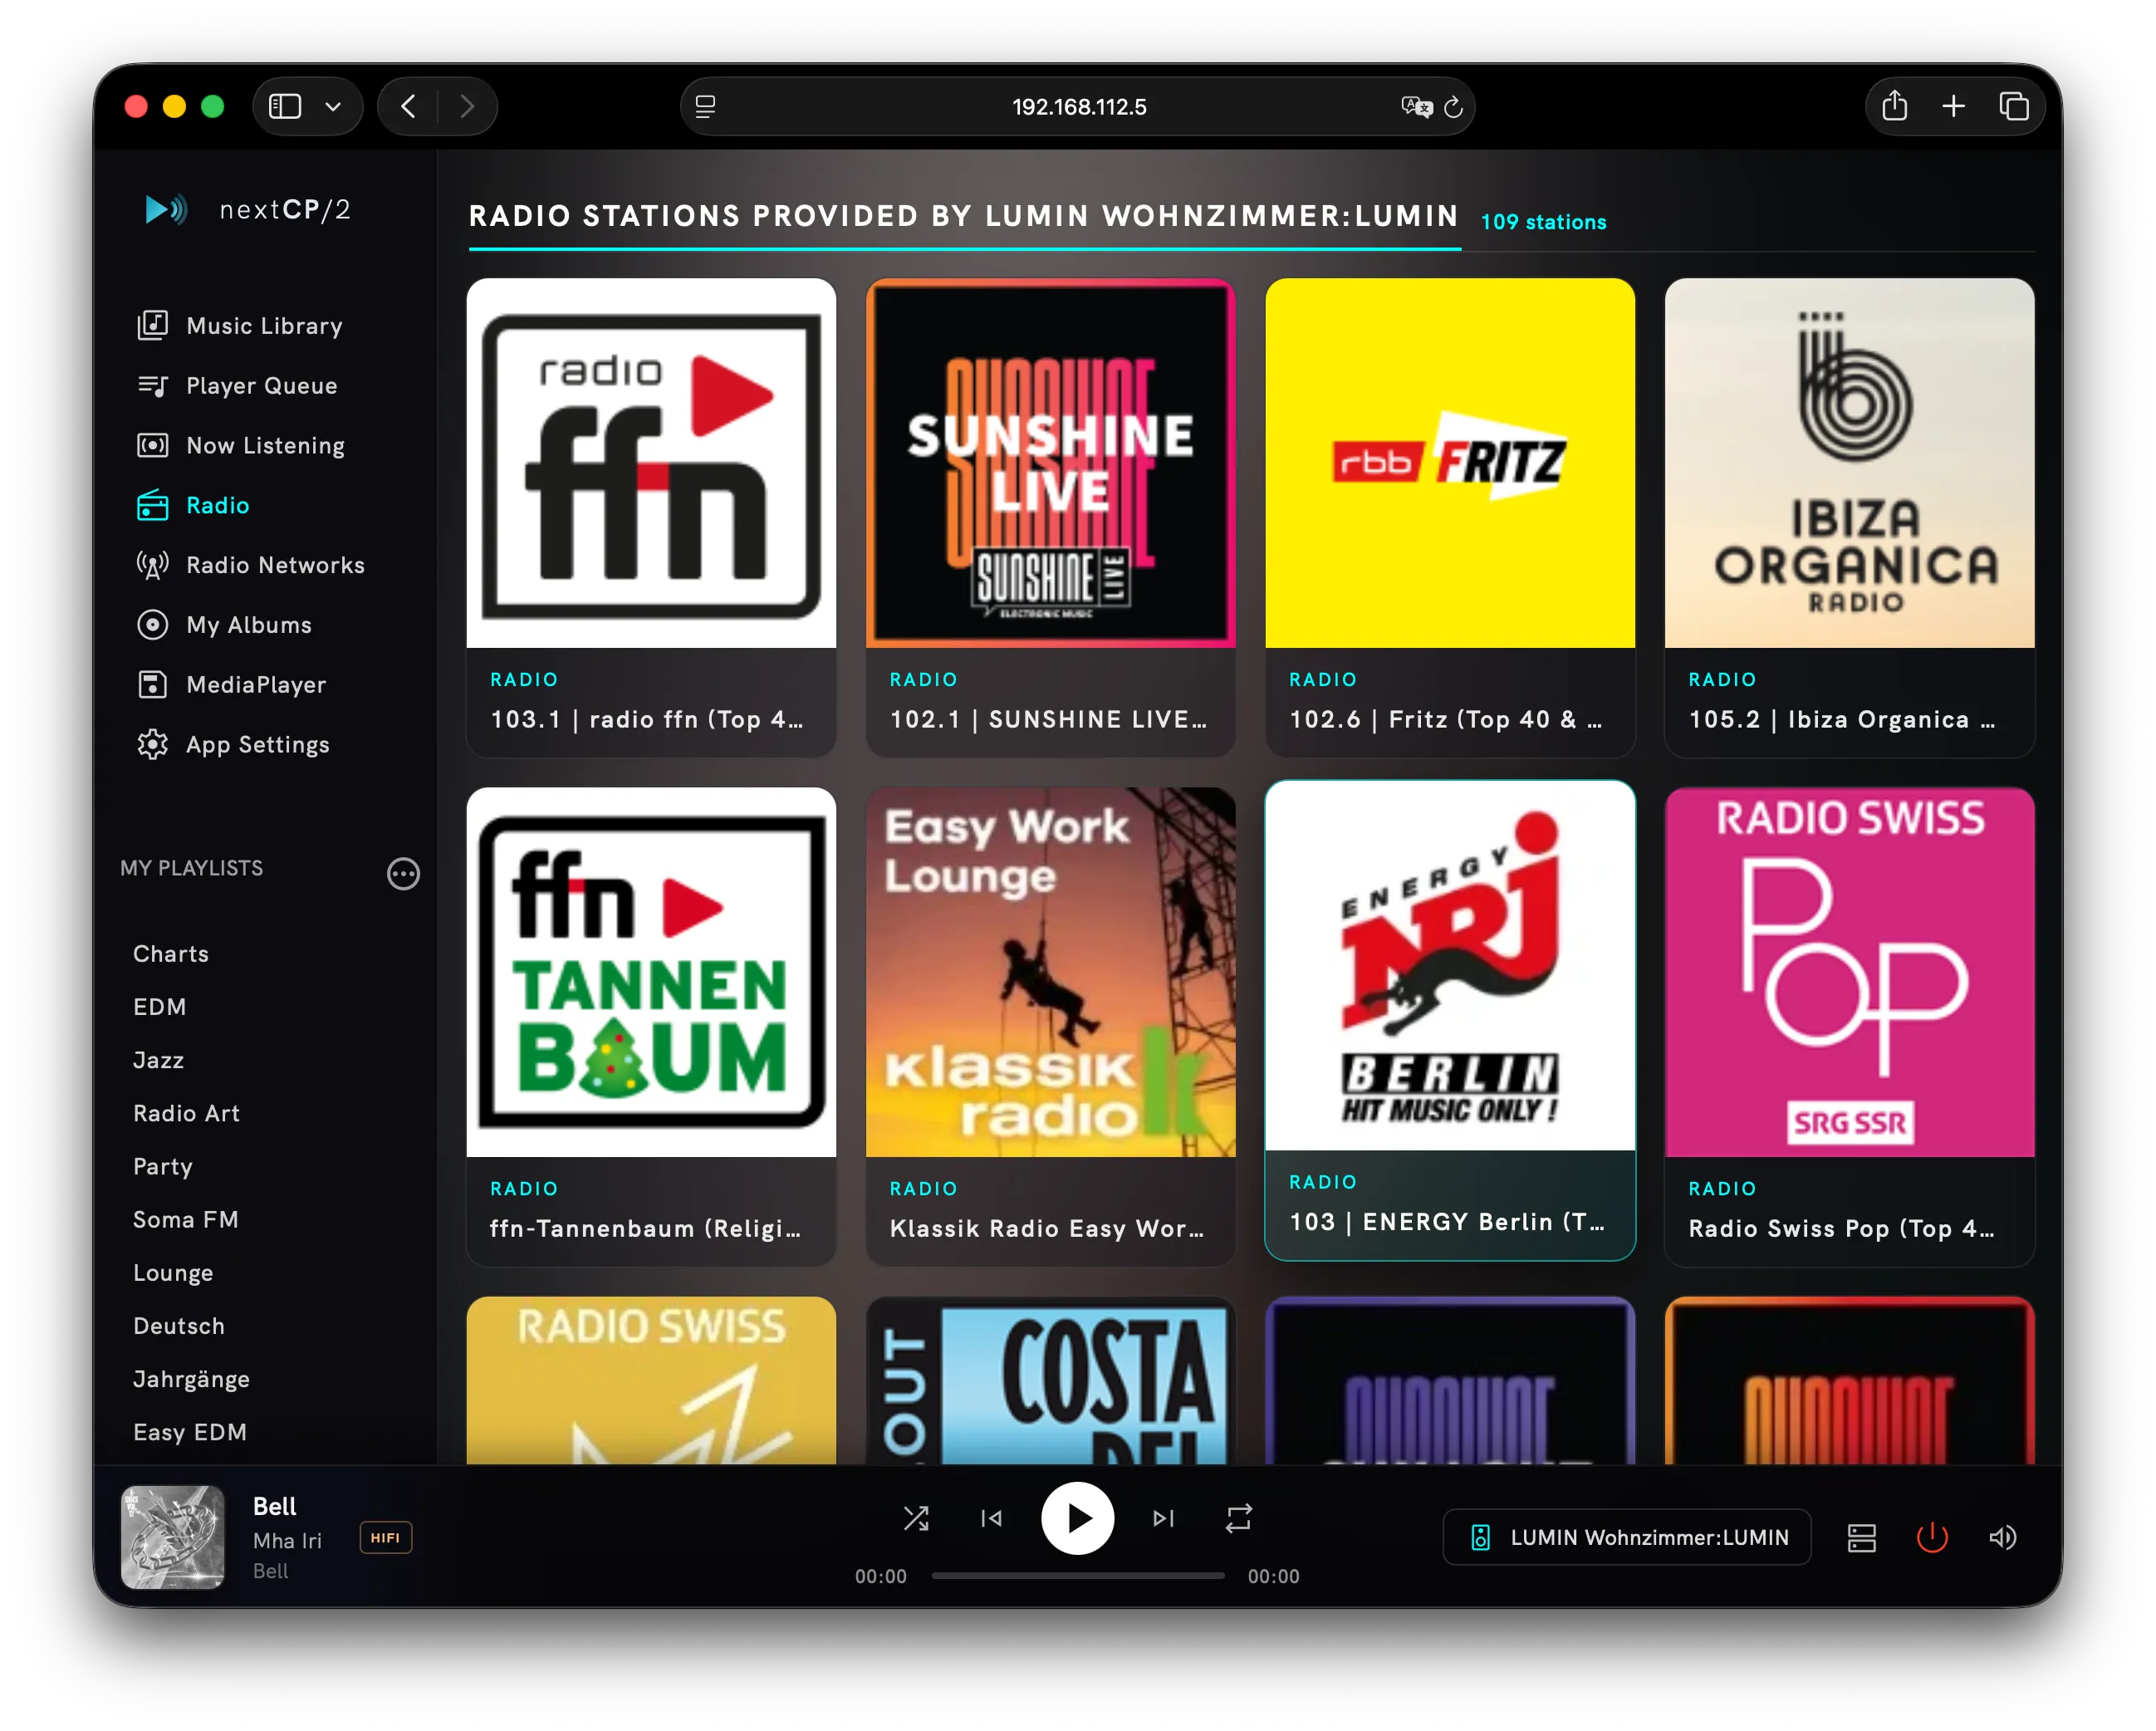Select the ENERGY Berlin 103 station
This screenshot has width=2156, height=1731.
point(1450,1020)
